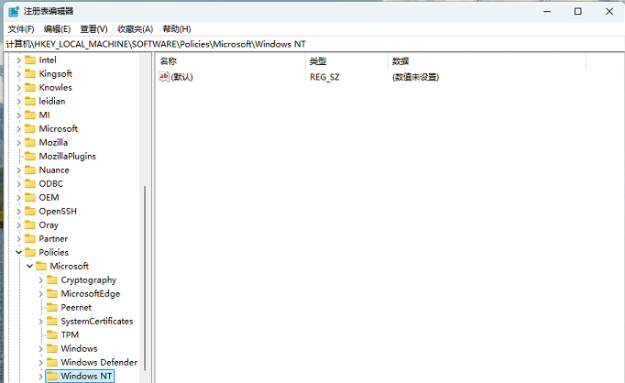Select the TPM key label
Image resolution: width=625 pixels, height=383 pixels.
(x=70, y=335)
